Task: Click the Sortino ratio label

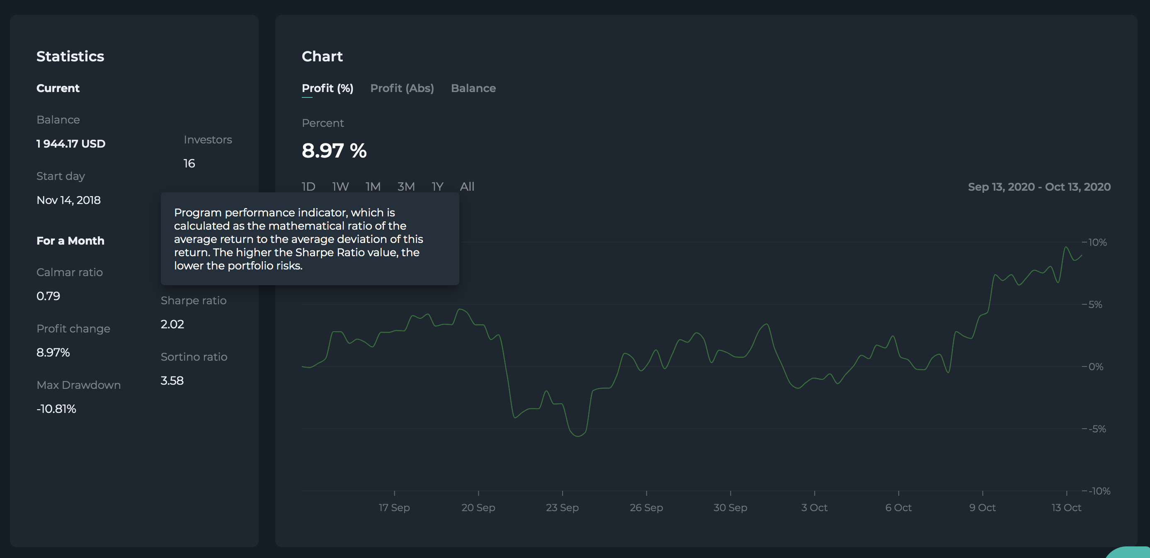Action: coord(194,357)
